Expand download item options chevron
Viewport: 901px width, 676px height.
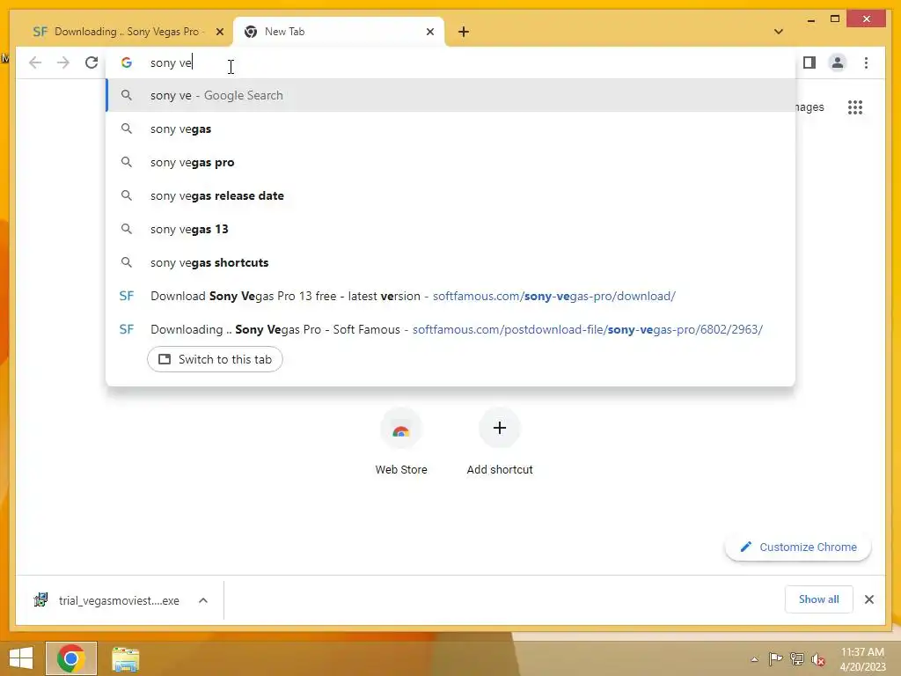(x=203, y=600)
